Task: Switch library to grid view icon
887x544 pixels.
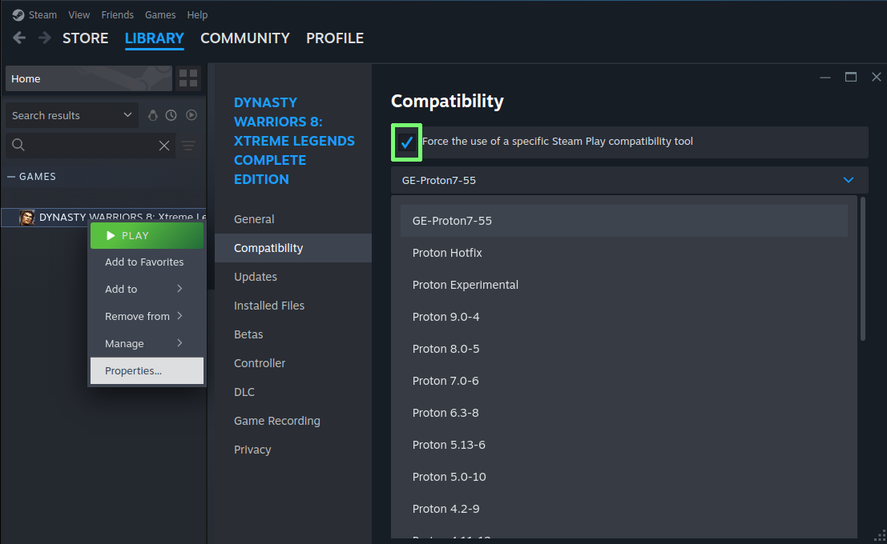Action: tap(187, 78)
